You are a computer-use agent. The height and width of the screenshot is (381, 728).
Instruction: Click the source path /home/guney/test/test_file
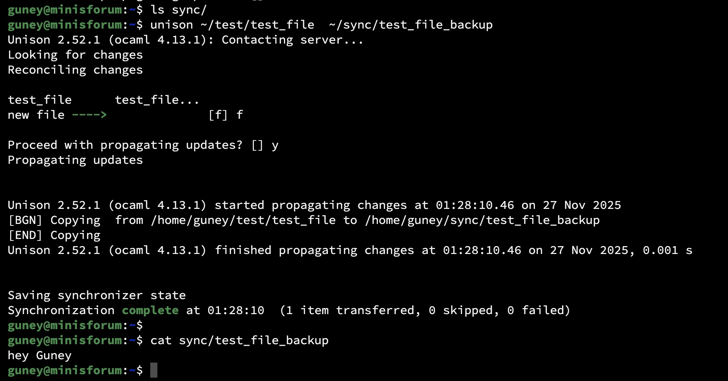click(x=243, y=220)
